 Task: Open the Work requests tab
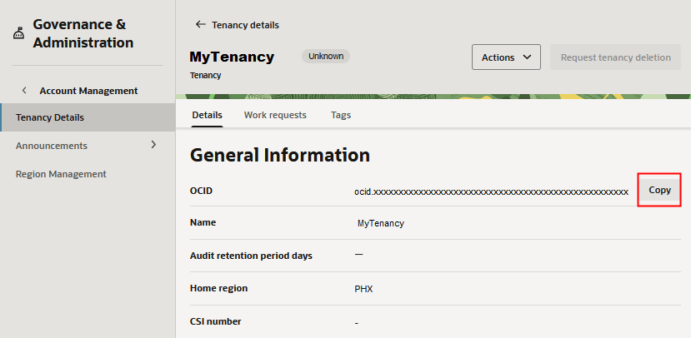pos(275,116)
